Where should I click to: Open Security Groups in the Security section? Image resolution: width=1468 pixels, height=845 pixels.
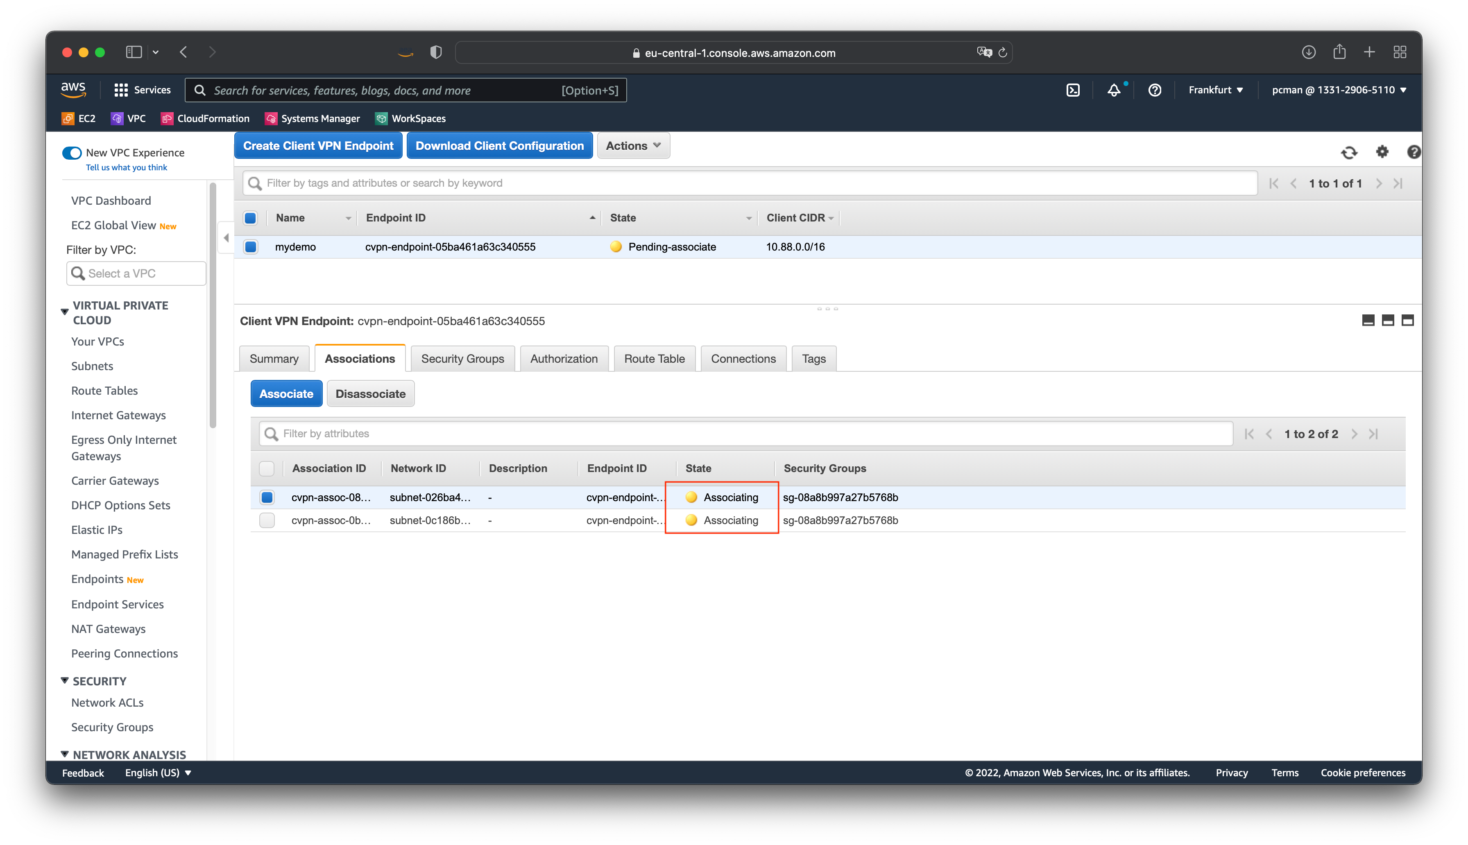[112, 727]
